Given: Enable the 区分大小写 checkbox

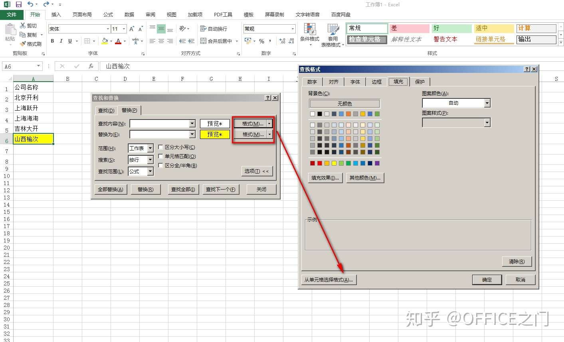Looking at the screenshot, I should click(161, 147).
